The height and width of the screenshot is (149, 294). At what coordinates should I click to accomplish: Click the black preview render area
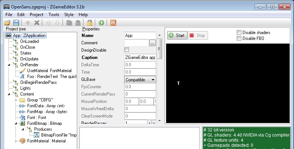click(x=228, y=83)
